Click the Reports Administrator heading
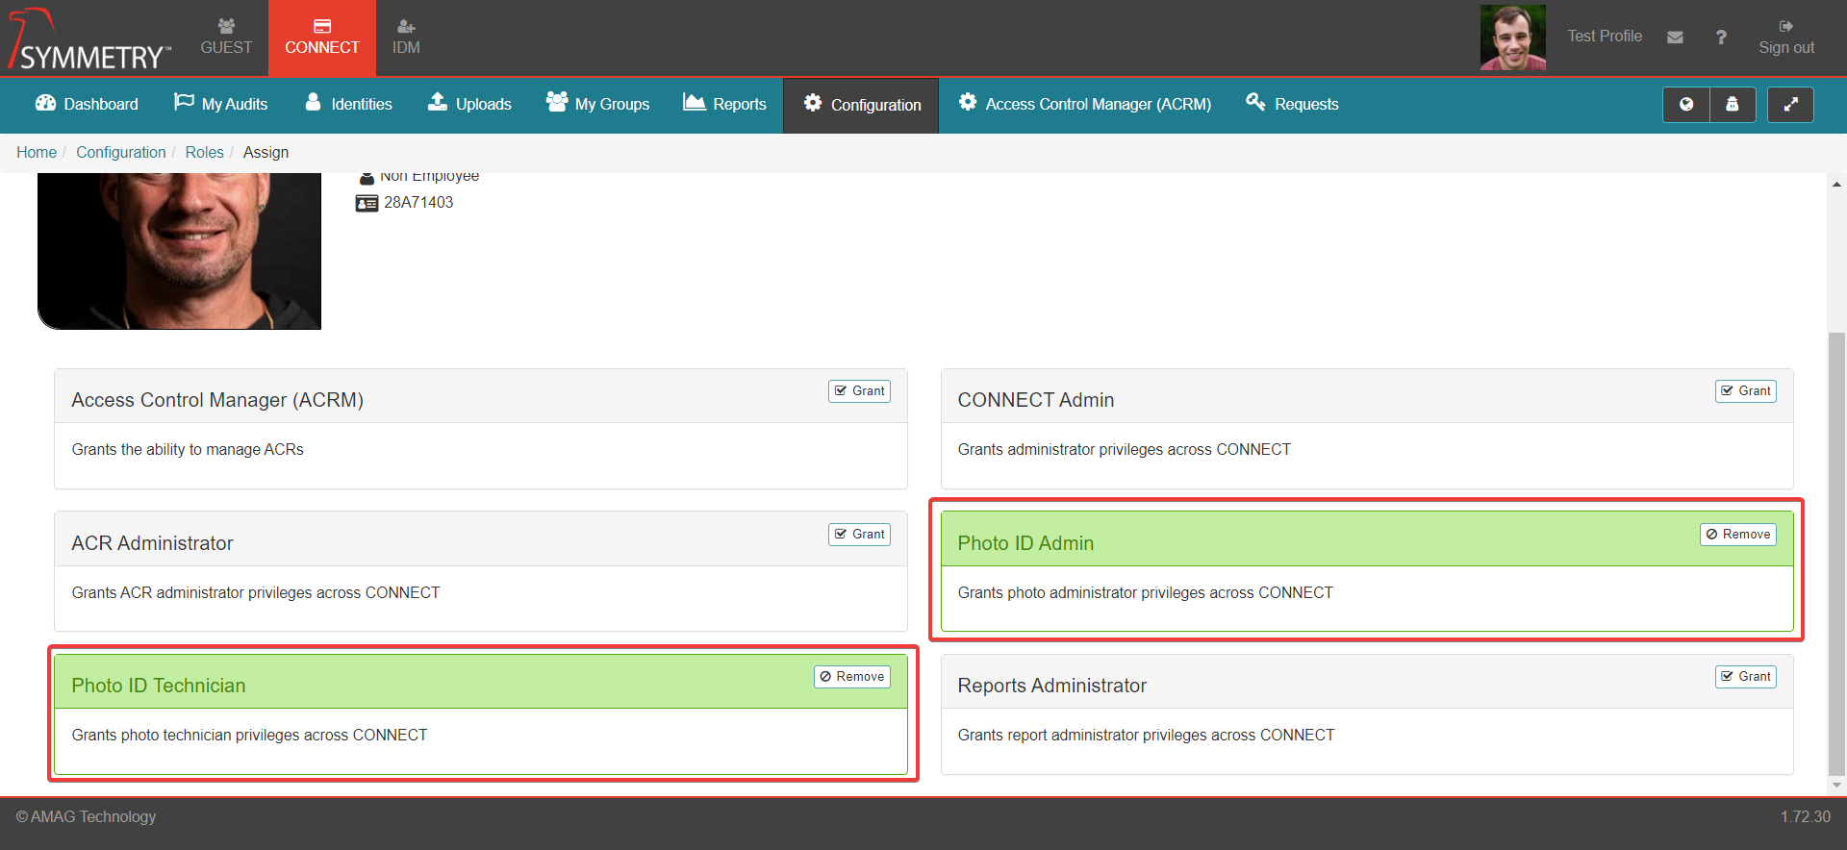Screen dimensions: 1847x850 click(1051, 686)
